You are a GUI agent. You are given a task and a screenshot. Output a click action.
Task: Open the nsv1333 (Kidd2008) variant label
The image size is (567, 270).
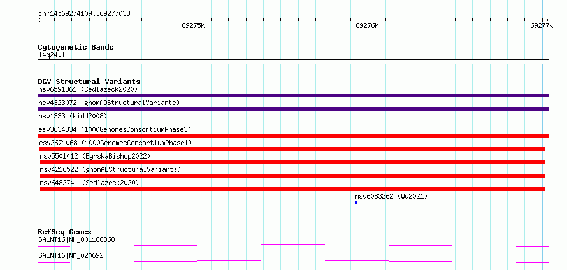(73, 116)
